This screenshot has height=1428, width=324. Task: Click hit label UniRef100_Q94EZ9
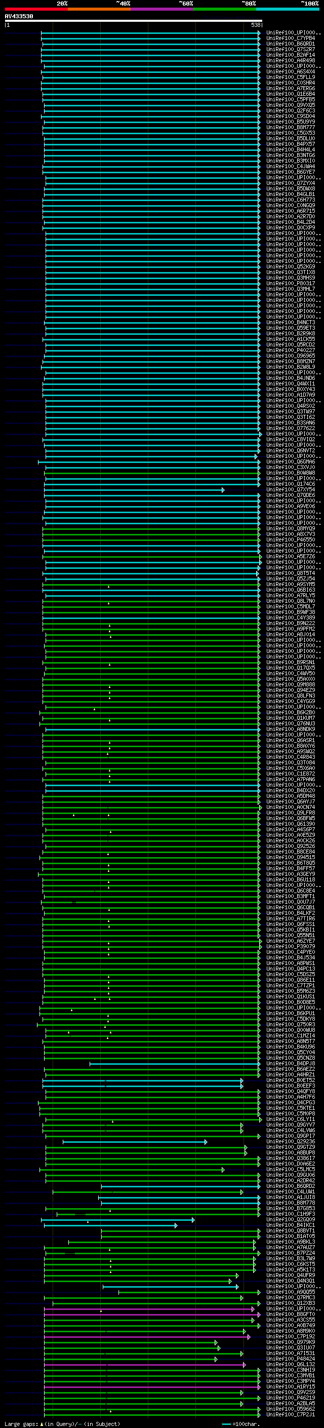[291, 690]
